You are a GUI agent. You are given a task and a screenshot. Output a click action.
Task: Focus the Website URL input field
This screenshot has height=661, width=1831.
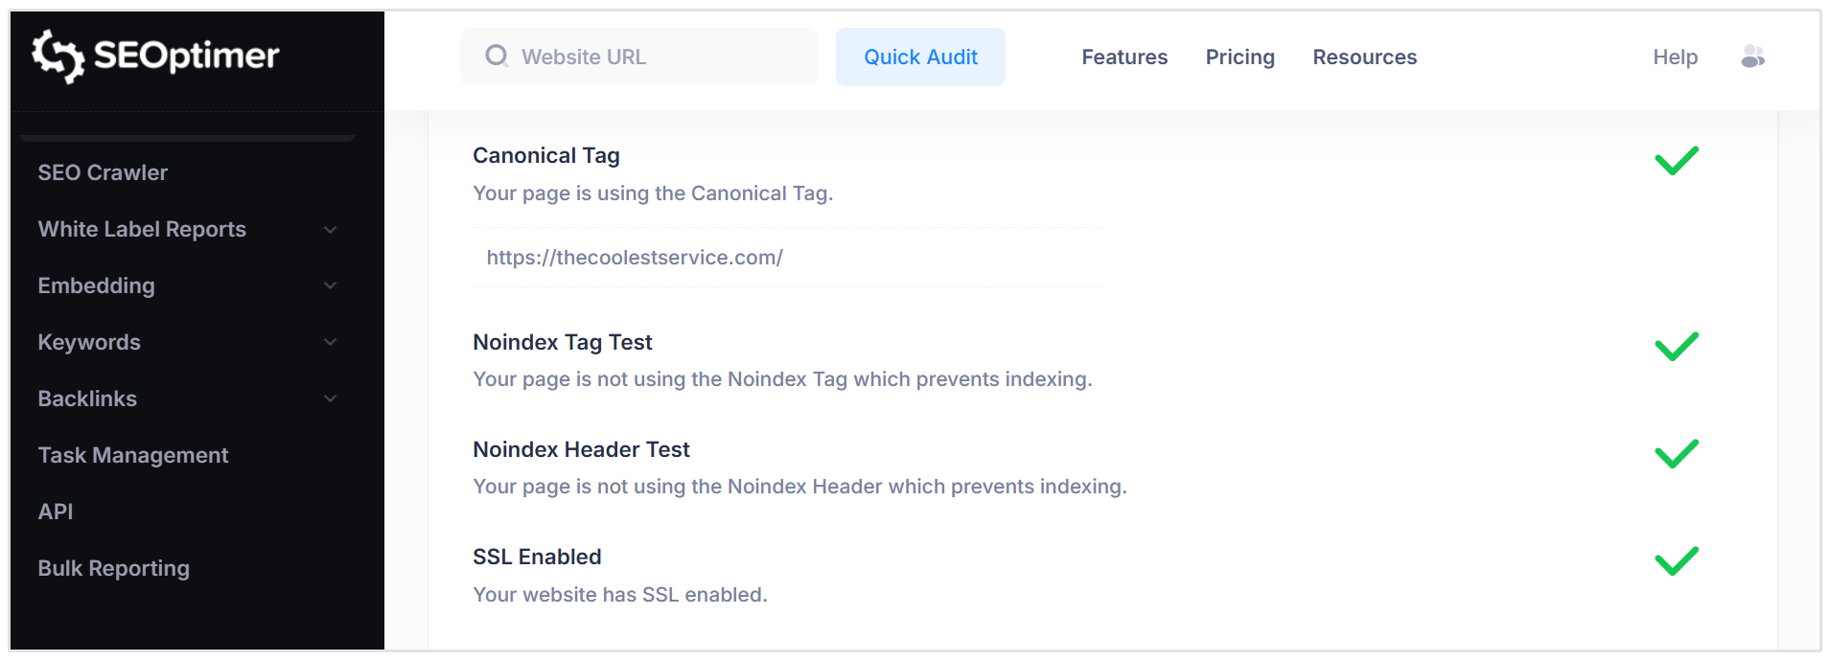click(638, 57)
